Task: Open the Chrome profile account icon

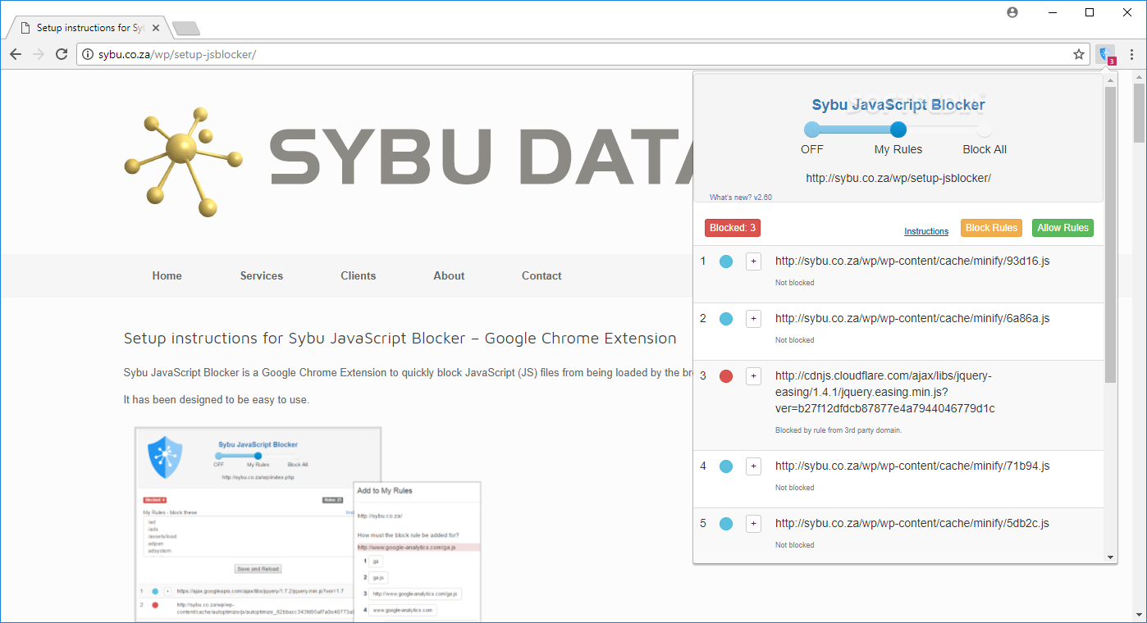Action: [1012, 12]
